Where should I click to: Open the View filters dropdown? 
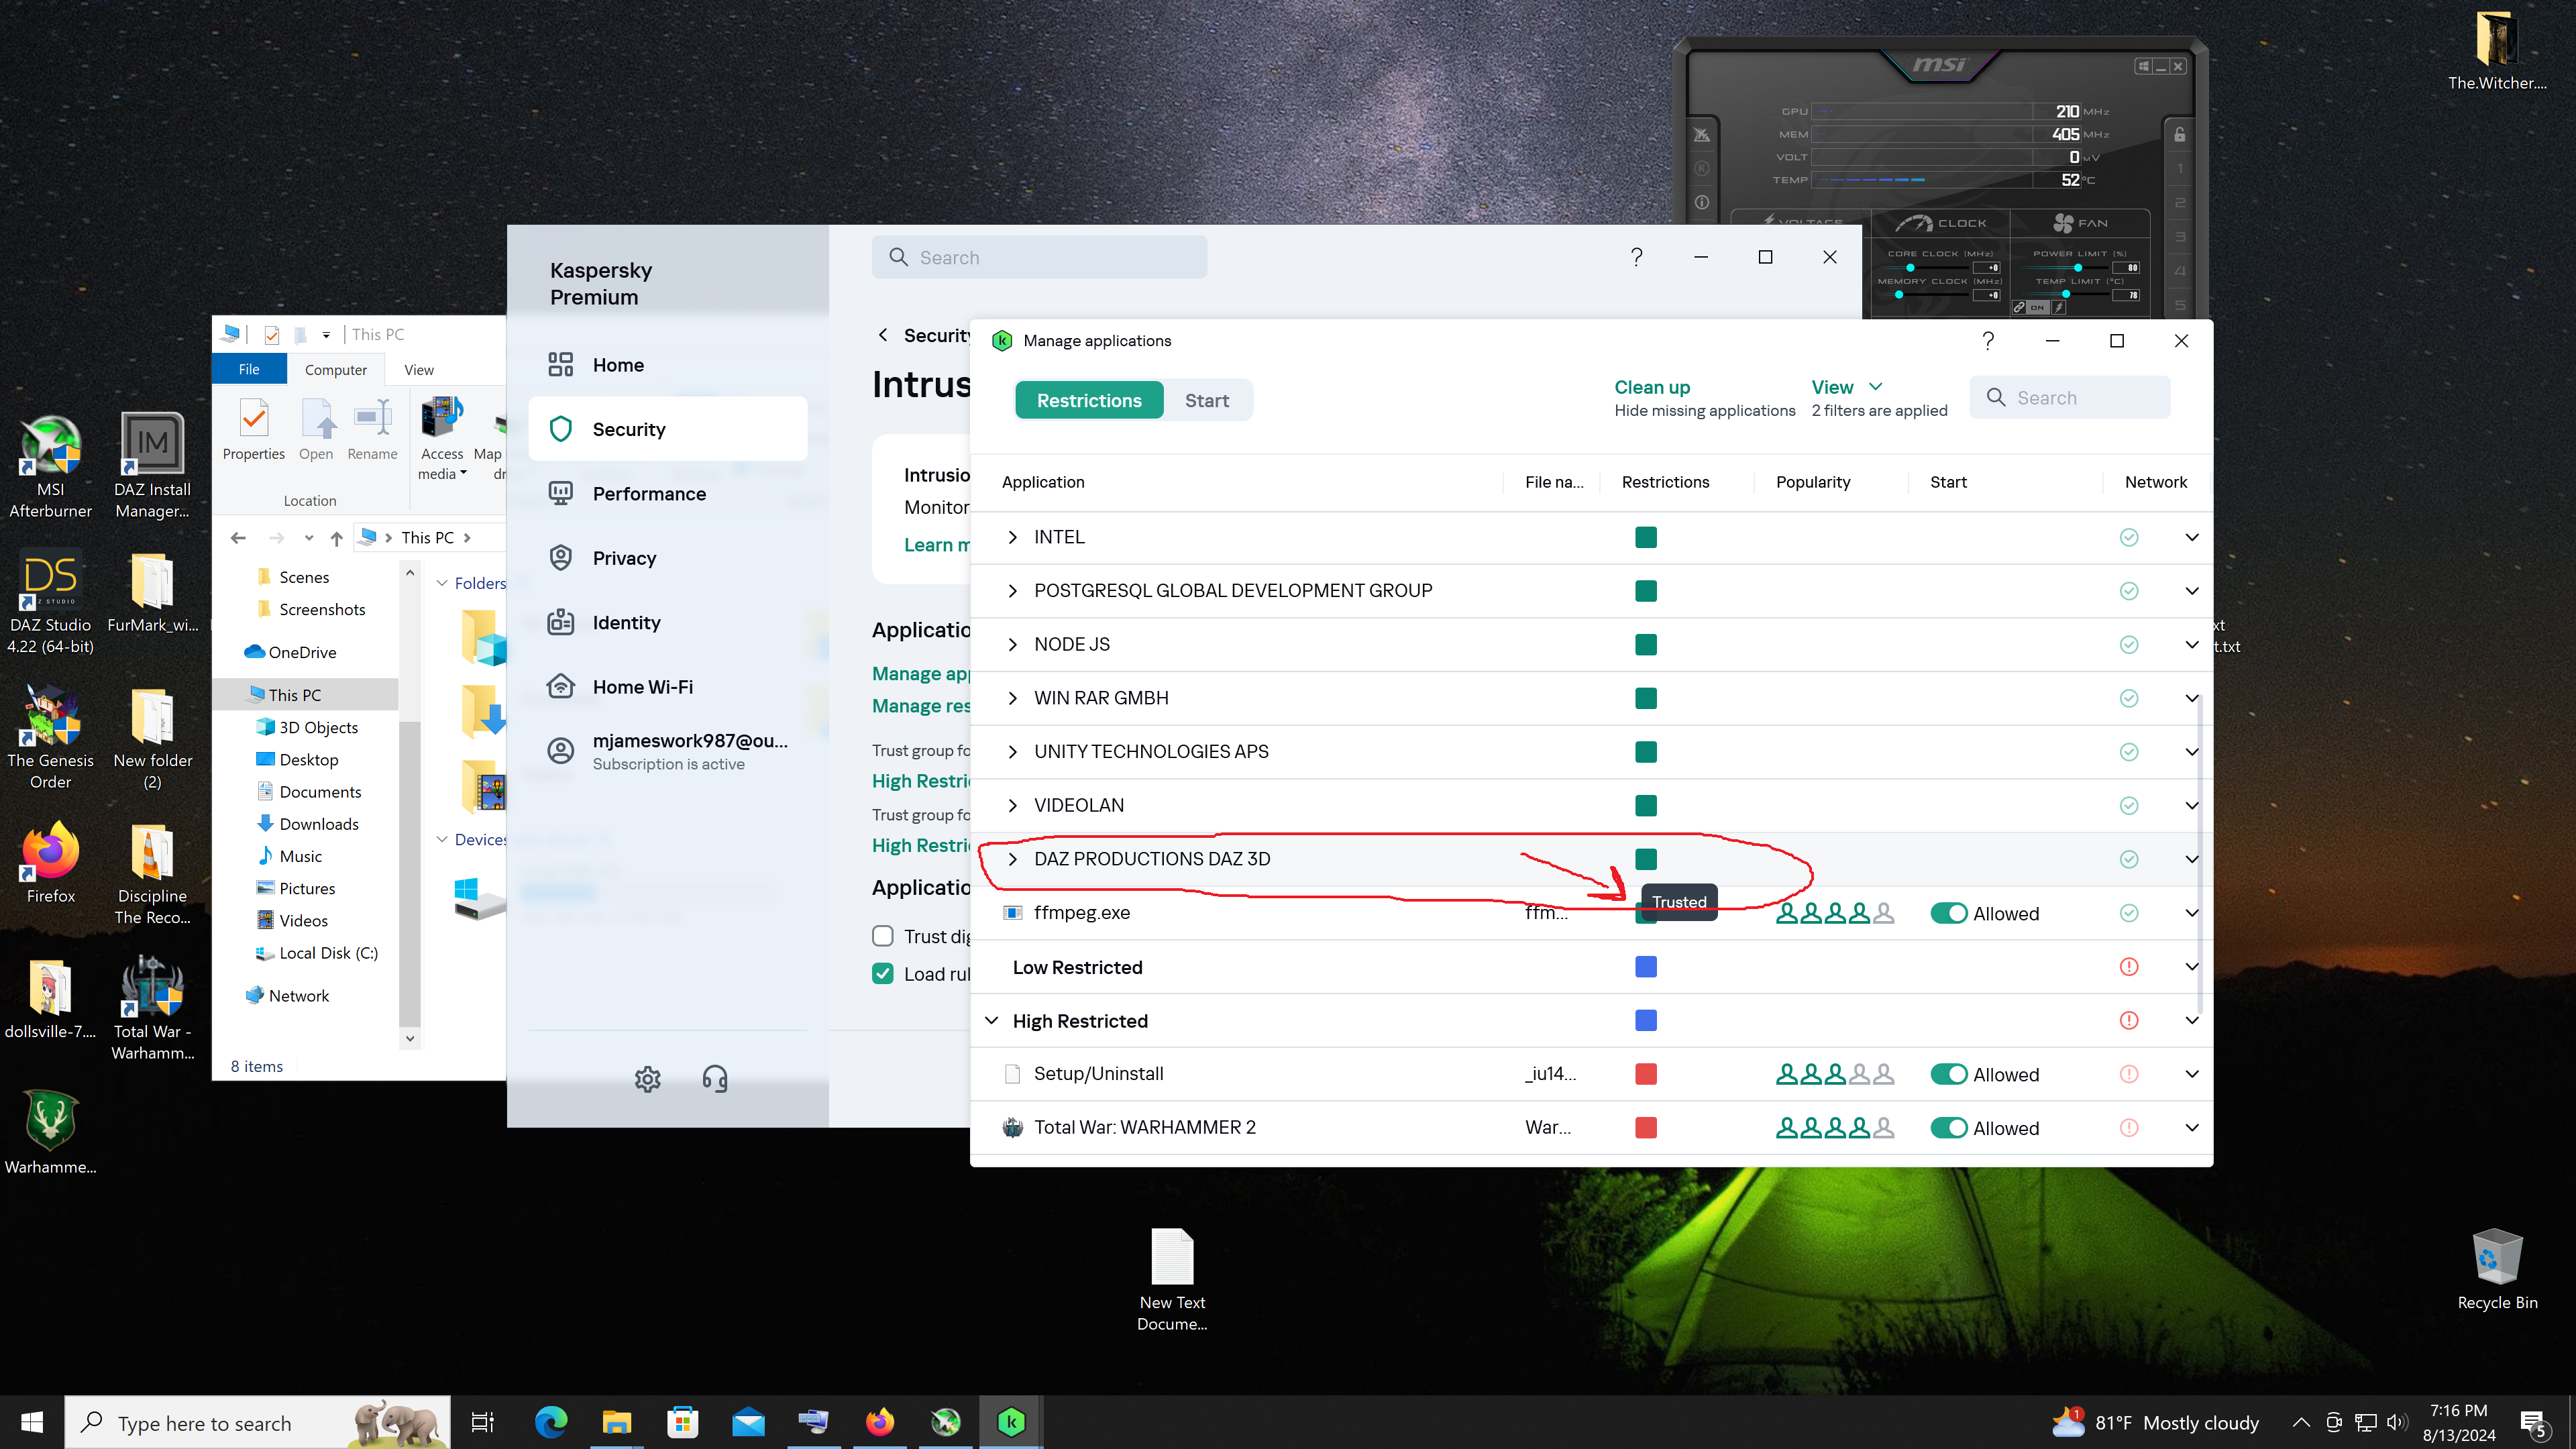(1846, 387)
